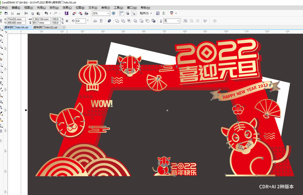The image size is (303, 195).
Task: Open the 帮助(H) menu
Action: (x=145, y=8)
